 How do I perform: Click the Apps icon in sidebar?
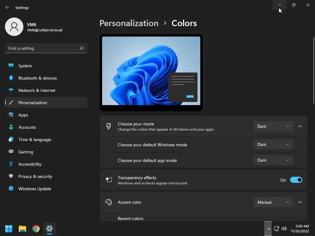pyautogui.click(x=11, y=115)
